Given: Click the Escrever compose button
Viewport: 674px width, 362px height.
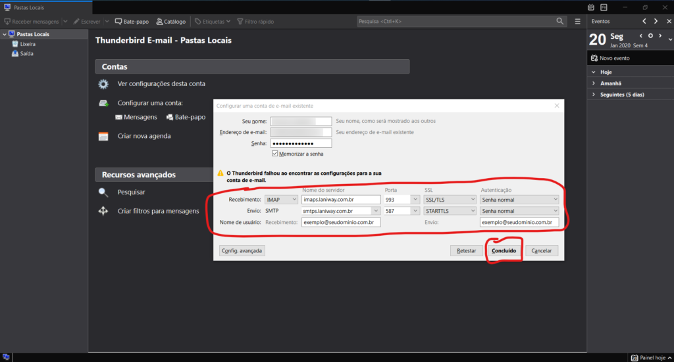Looking at the screenshot, I should coord(86,22).
